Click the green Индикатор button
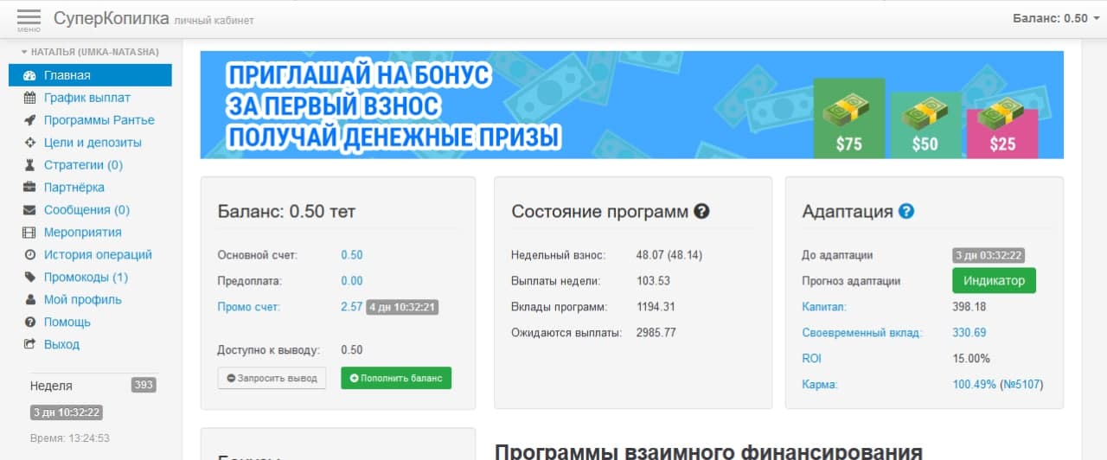The width and height of the screenshot is (1107, 460). click(994, 281)
